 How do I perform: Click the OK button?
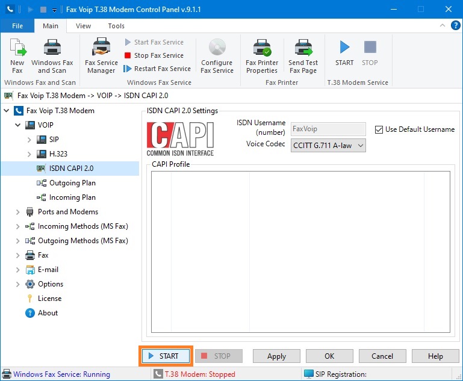point(329,356)
